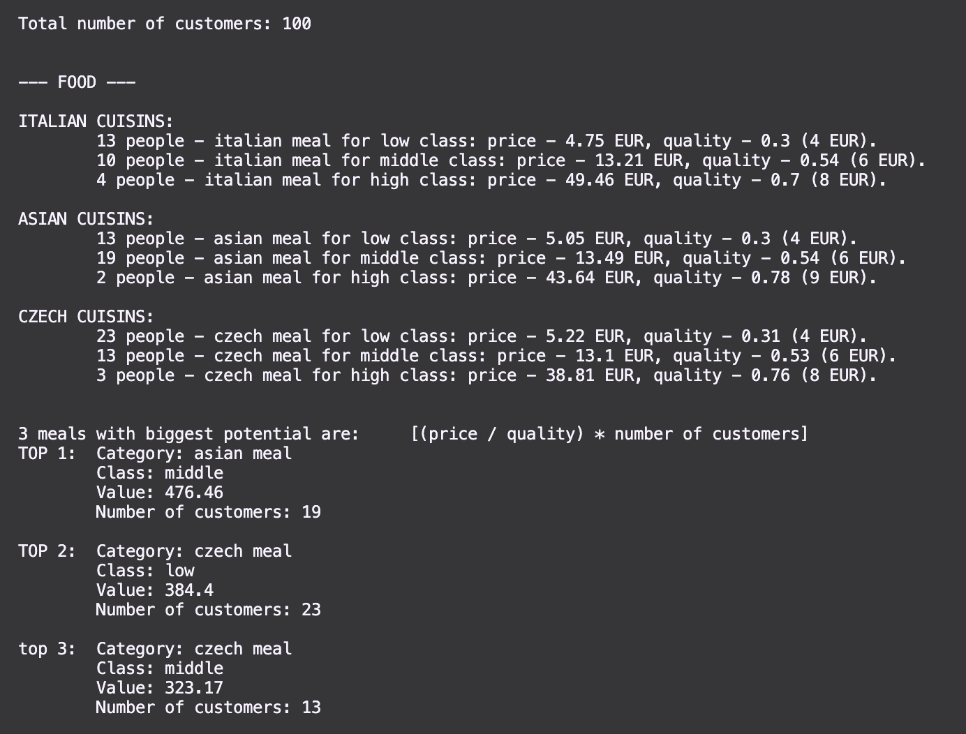Click the Czech meal for low class line
This screenshot has width=966, height=734.
(481, 336)
